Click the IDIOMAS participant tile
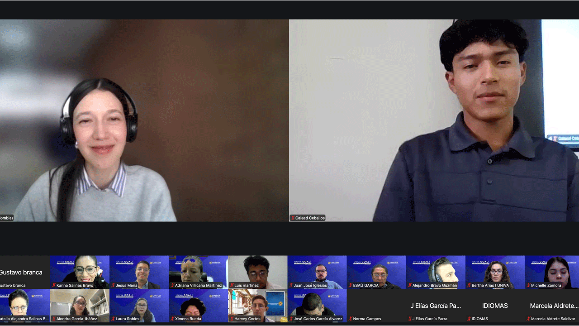 tap(494, 306)
